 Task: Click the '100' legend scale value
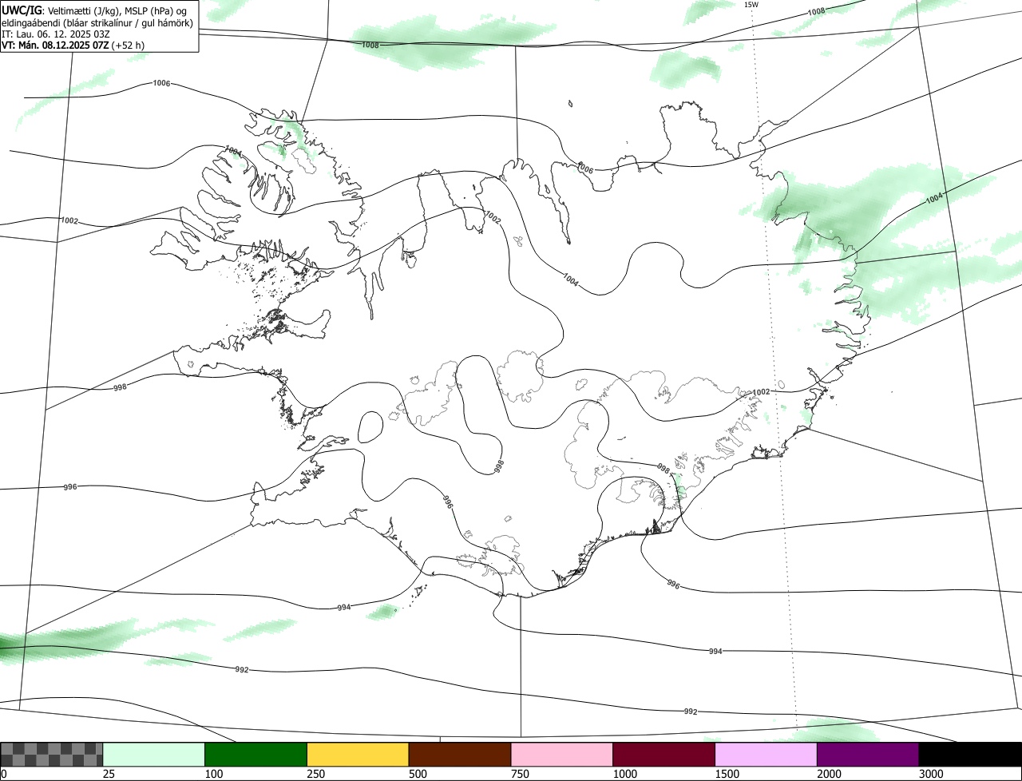214,774
